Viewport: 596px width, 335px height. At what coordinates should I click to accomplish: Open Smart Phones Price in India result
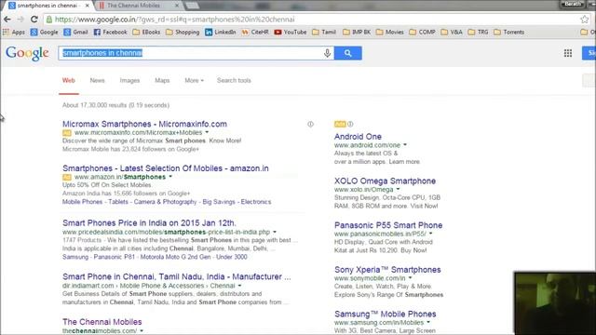click(x=149, y=223)
